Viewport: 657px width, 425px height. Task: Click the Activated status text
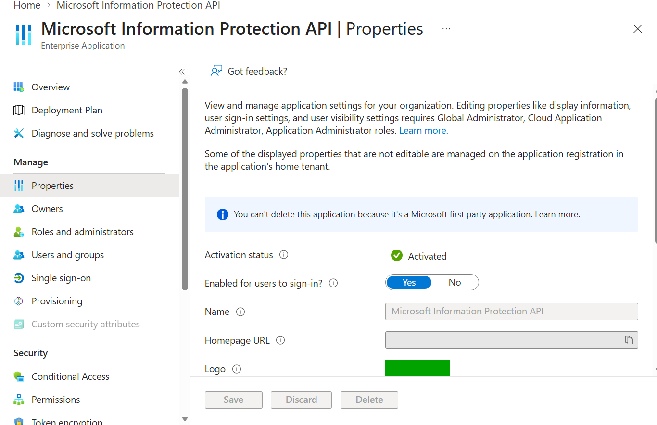point(428,256)
